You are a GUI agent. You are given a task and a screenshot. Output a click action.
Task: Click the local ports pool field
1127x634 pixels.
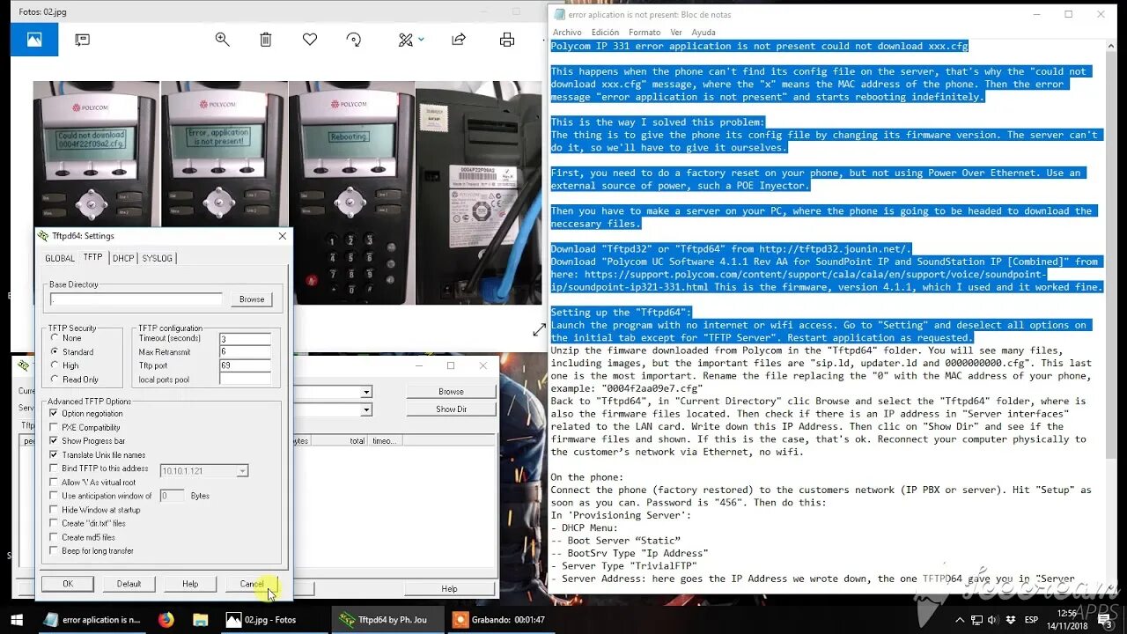[x=245, y=380]
